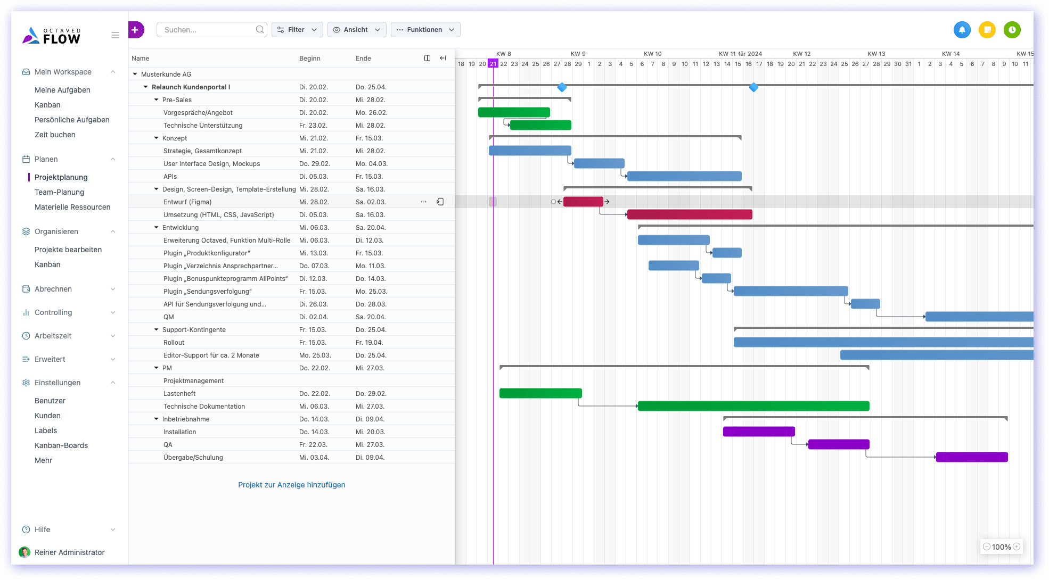
Task: Open yellow sticky note icon
Action: coord(987,30)
